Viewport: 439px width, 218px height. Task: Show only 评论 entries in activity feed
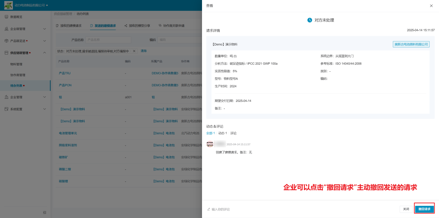(234, 133)
